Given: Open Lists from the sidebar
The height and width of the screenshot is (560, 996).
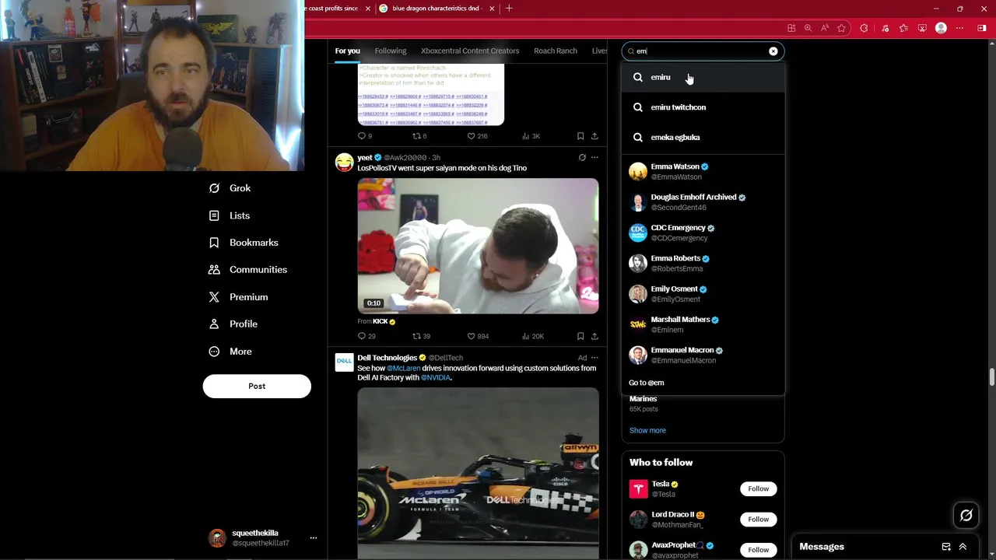Looking at the screenshot, I should 230,215.
